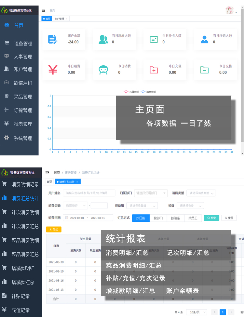The image size is (244, 331).
Task: Click the 补贴记录 document icon
Action: pyautogui.click(x=4, y=296)
